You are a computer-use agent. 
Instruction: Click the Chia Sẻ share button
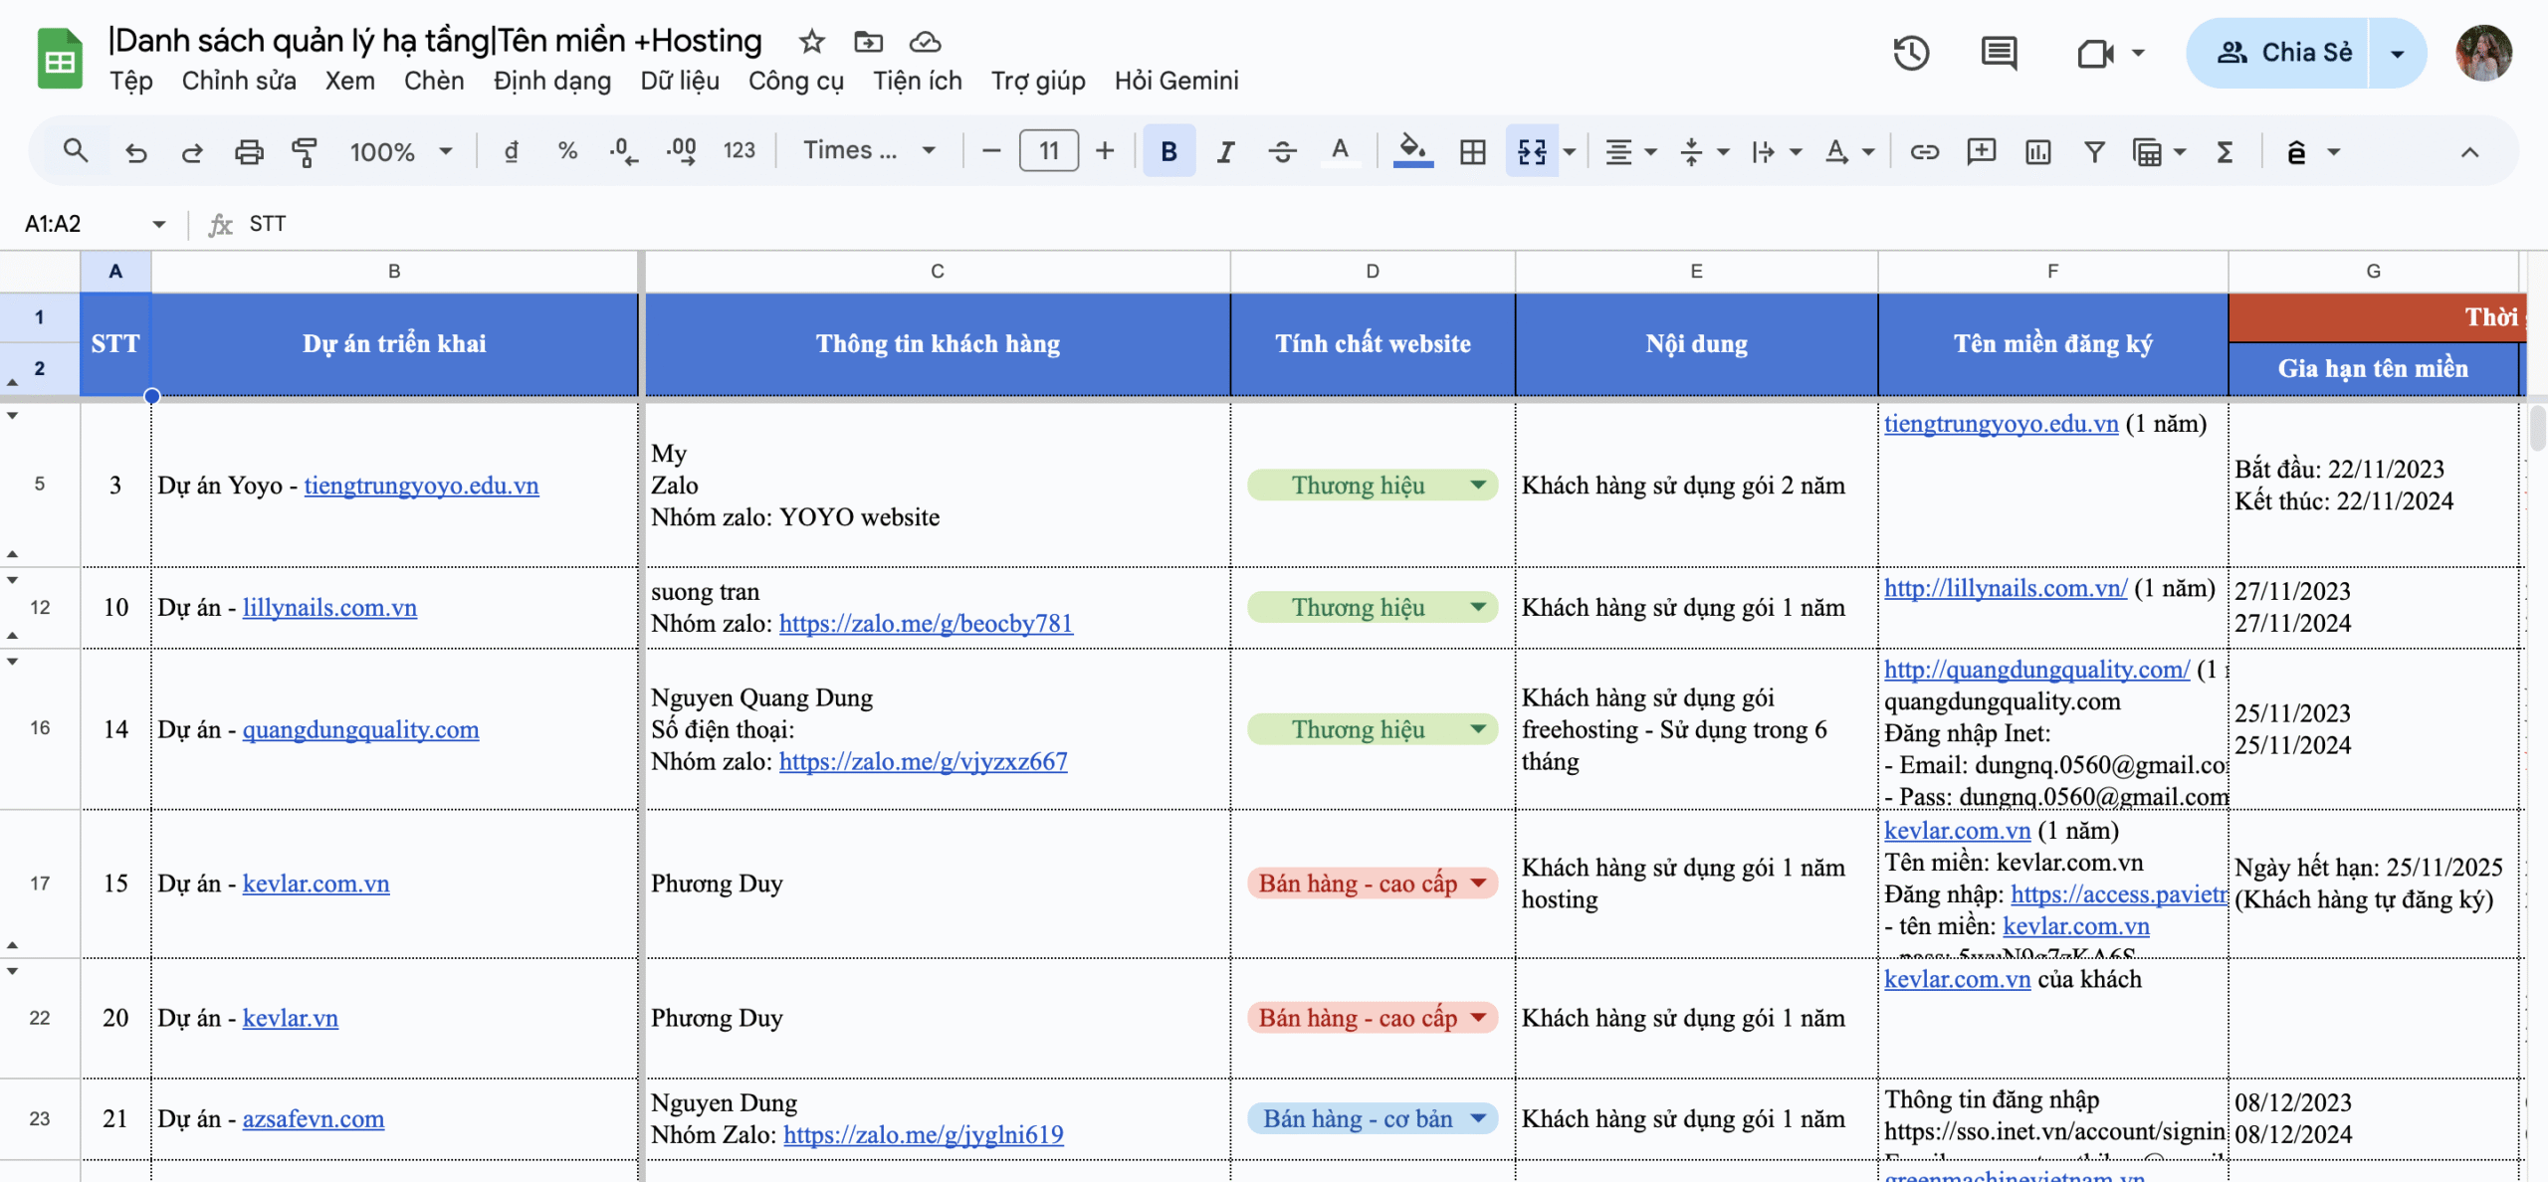2284,53
